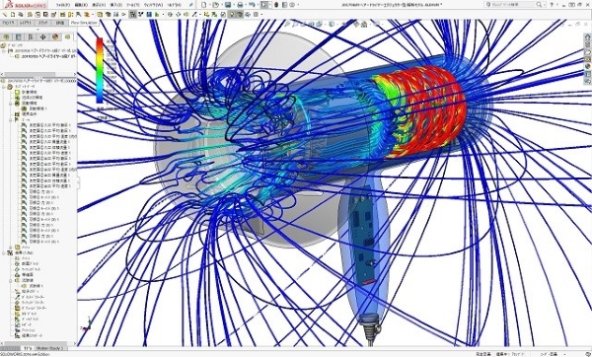Expand the Mesh folder node in the tree

point(11,248)
